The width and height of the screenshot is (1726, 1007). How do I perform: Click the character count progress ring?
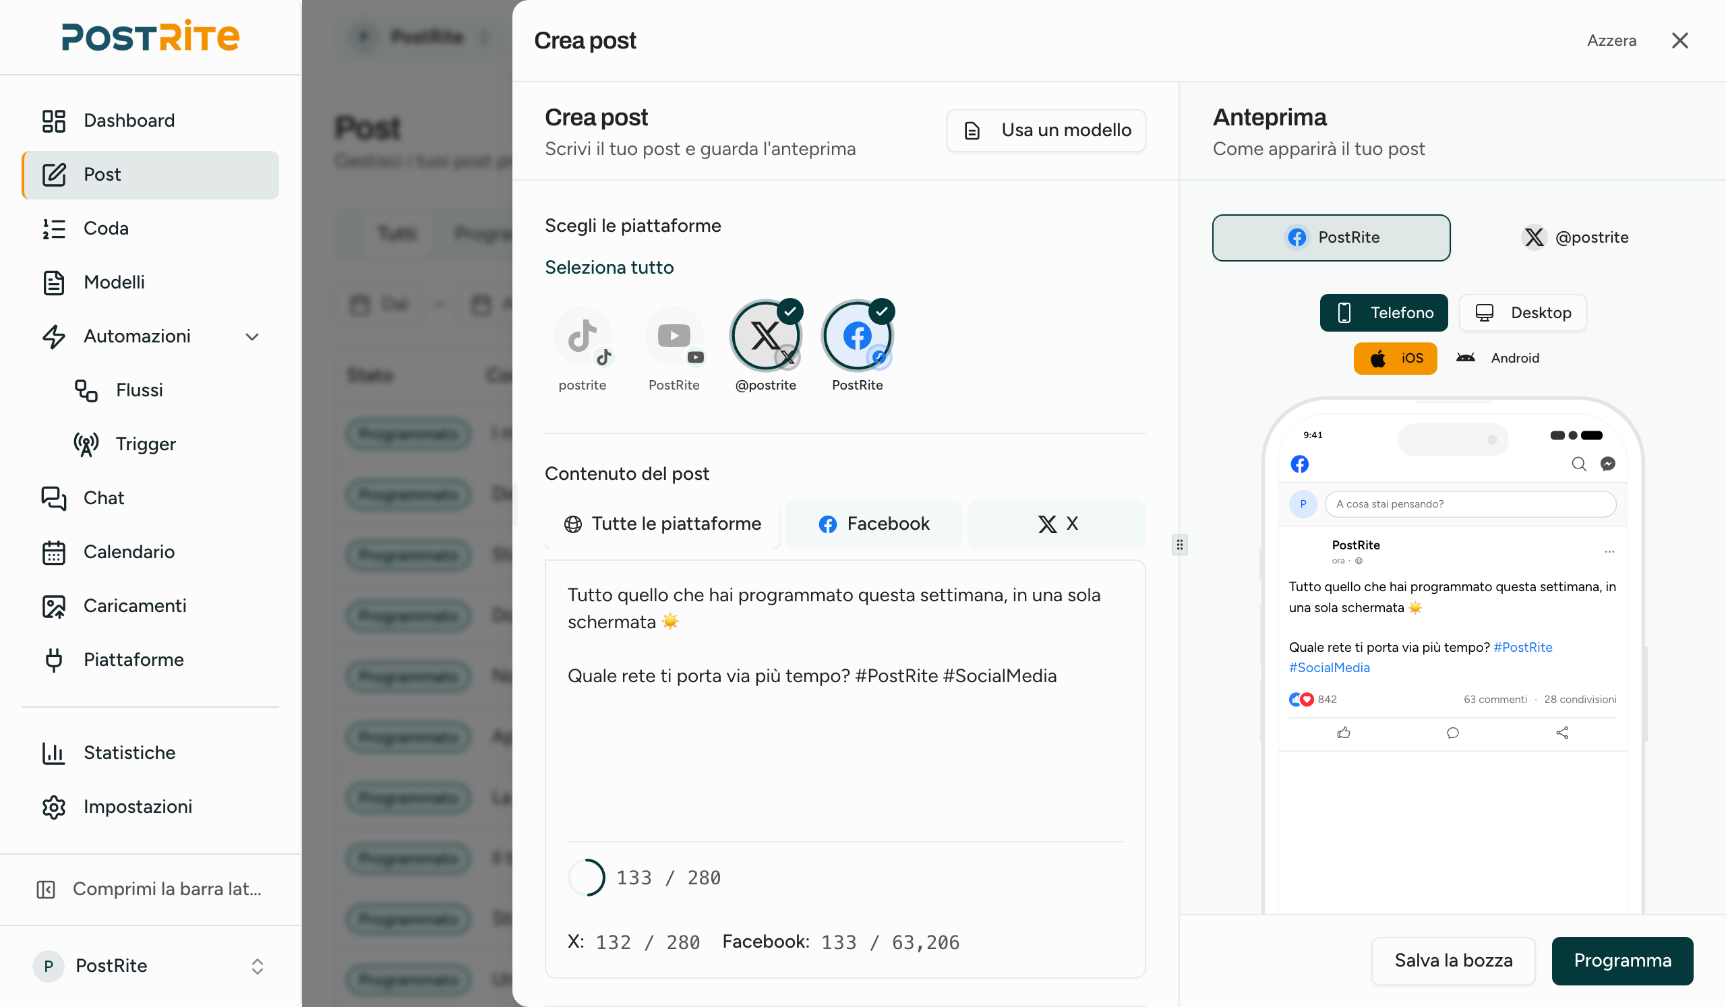tap(587, 877)
